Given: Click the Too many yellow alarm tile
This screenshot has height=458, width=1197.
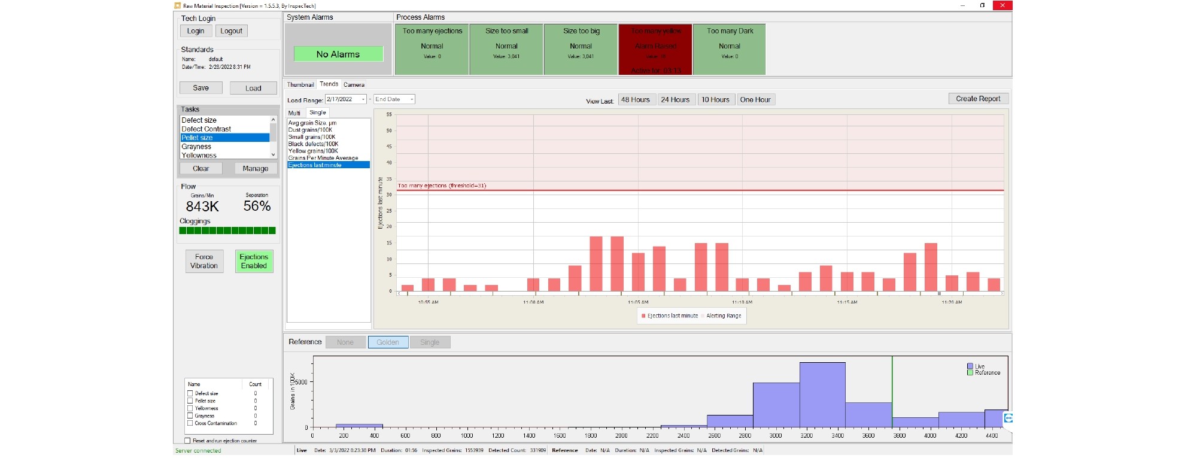Looking at the screenshot, I should click(655, 49).
